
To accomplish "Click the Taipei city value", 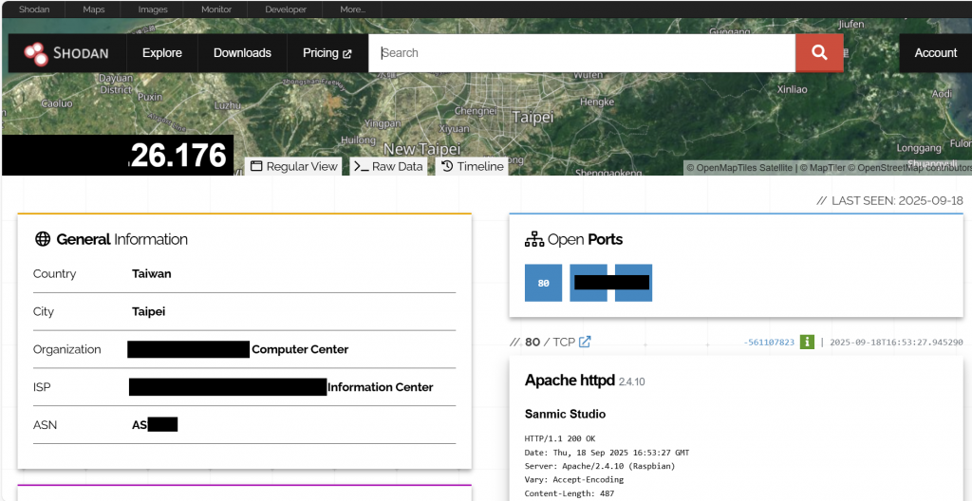I will pos(149,311).
